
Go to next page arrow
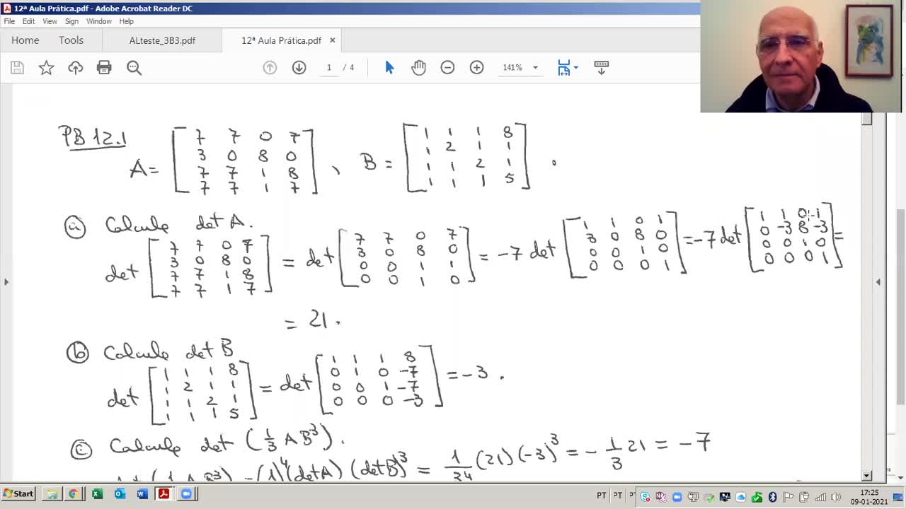click(299, 68)
